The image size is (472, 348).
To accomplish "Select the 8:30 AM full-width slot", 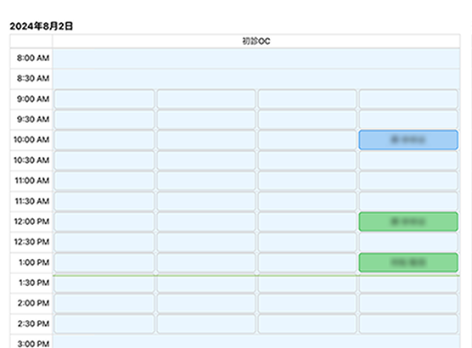I will click(x=256, y=79).
